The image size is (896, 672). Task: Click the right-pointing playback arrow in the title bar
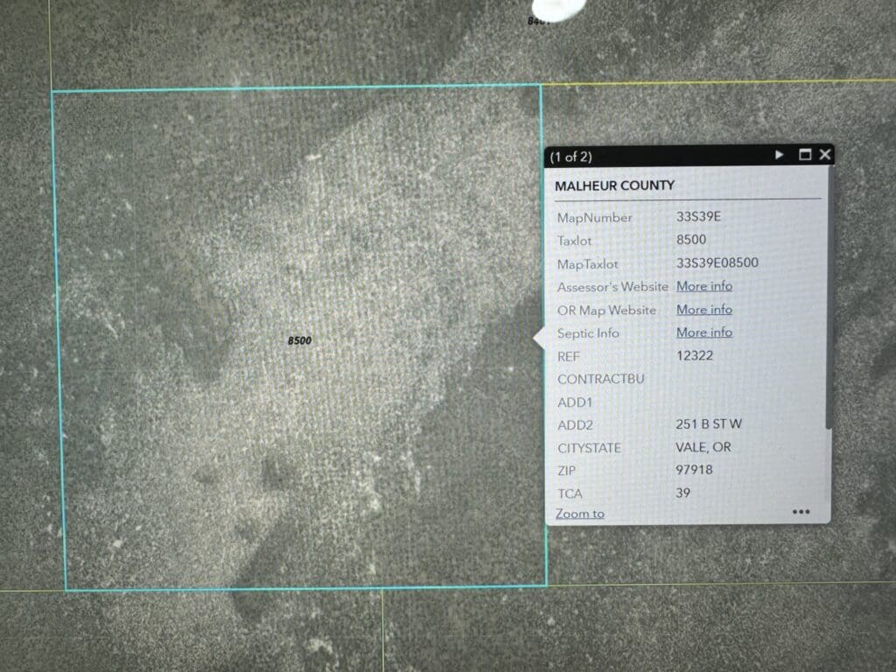click(779, 154)
